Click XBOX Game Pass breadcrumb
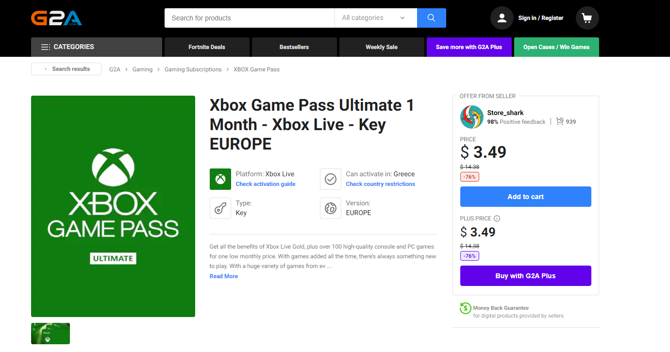This screenshot has width=670, height=352. [257, 69]
